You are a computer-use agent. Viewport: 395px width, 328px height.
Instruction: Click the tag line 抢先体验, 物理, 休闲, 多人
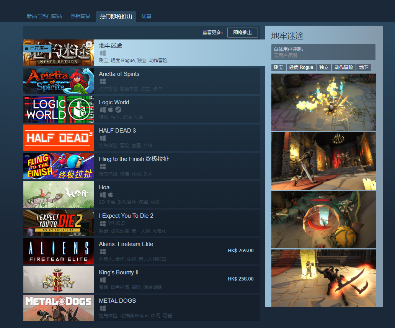click(126, 174)
